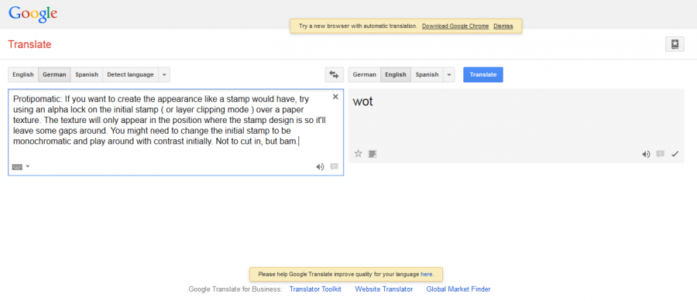
Task: Open the Phrasebook star-book icon
Action: 675,44
